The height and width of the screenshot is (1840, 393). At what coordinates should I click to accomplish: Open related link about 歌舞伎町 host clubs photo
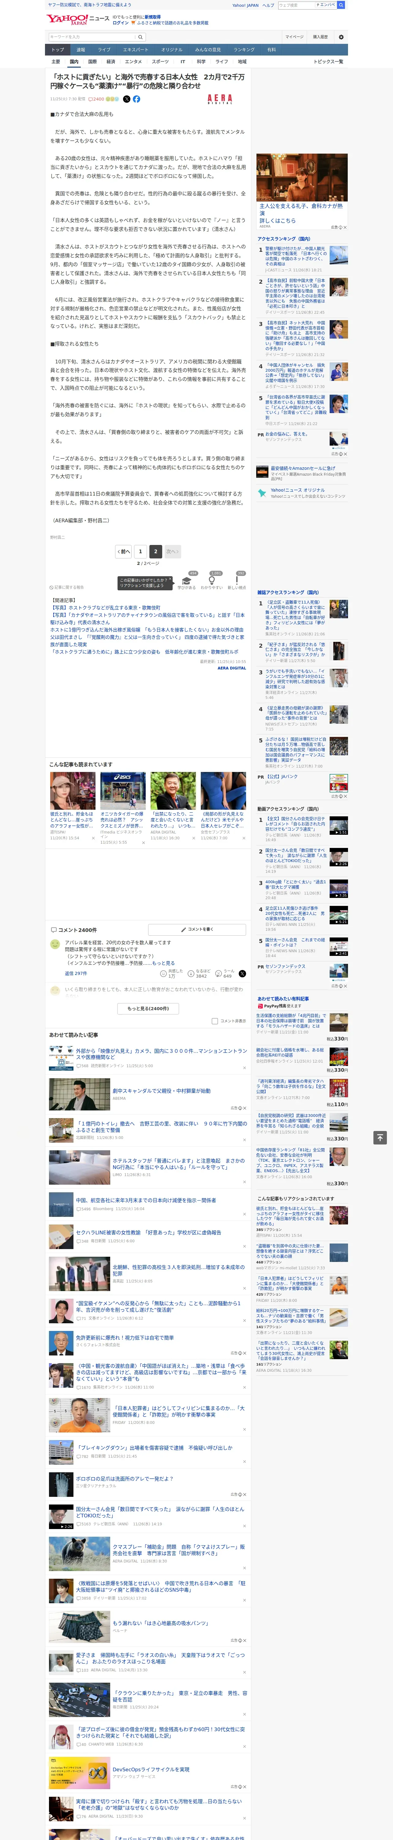[105, 607]
